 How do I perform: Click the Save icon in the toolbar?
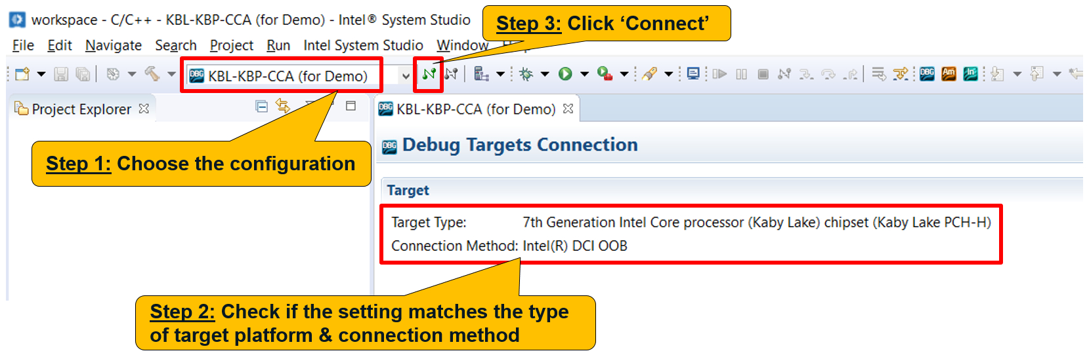click(x=61, y=74)
